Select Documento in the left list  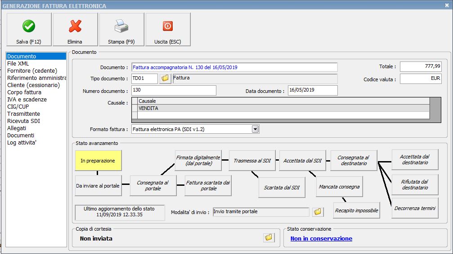[x=36, y=56]
